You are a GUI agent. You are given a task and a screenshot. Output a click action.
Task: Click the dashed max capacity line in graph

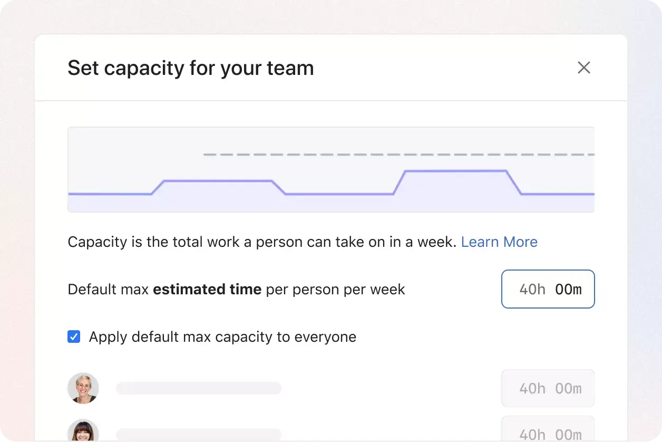click(369, 155)
